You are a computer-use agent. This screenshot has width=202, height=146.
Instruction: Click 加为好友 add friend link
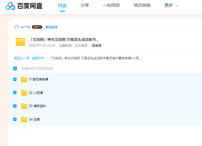(x=51, y=27)
